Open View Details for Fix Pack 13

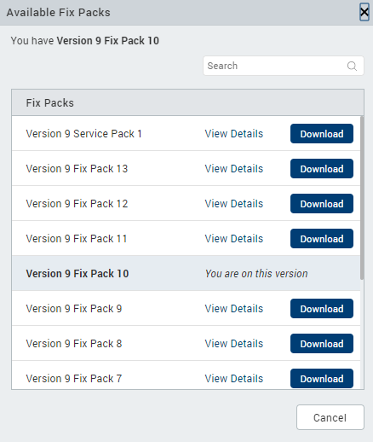pos(234,169)
